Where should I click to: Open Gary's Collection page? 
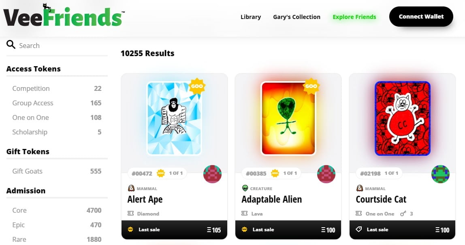click(296, 17)
